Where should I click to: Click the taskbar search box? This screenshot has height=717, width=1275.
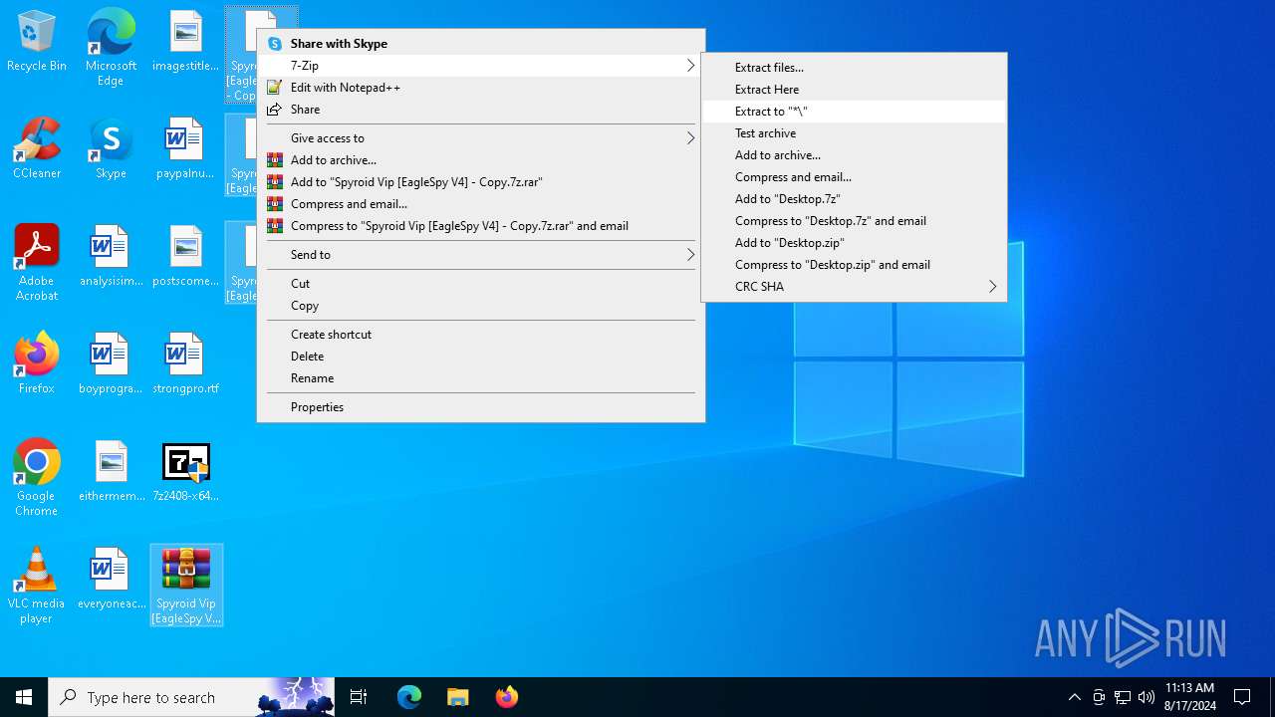pos(191,697)
